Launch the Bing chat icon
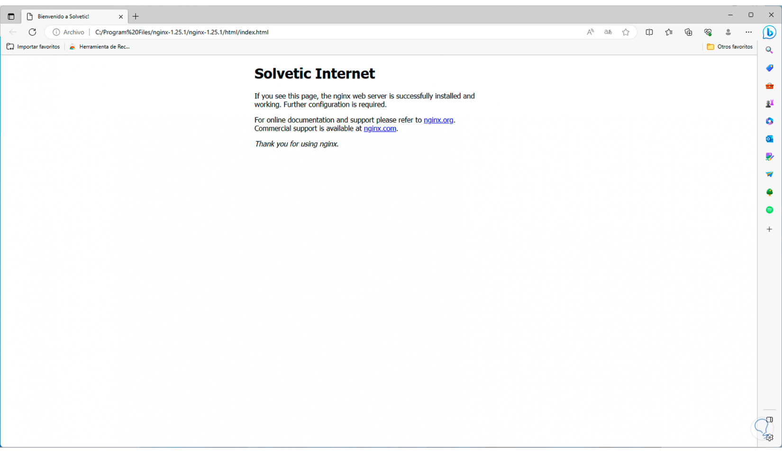The image size is (782, 453). pos(769,32)
